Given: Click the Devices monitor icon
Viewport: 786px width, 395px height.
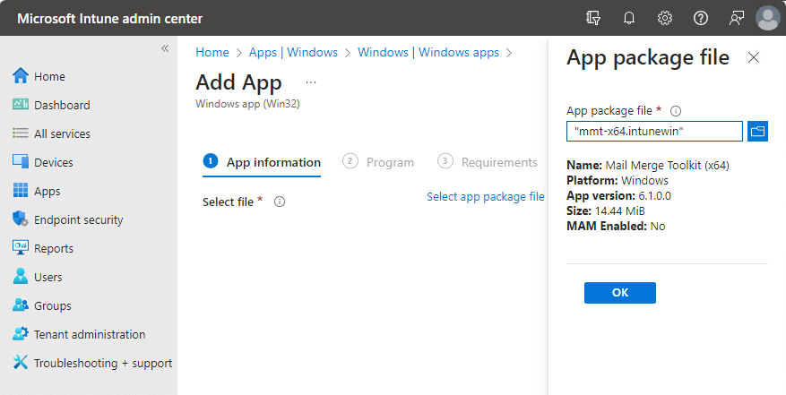Looking at the screenshot, I should 21,162.
